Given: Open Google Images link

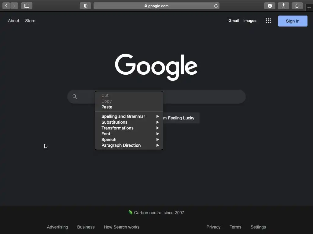Looking at the screenshot, I should (x=250, y=20).
